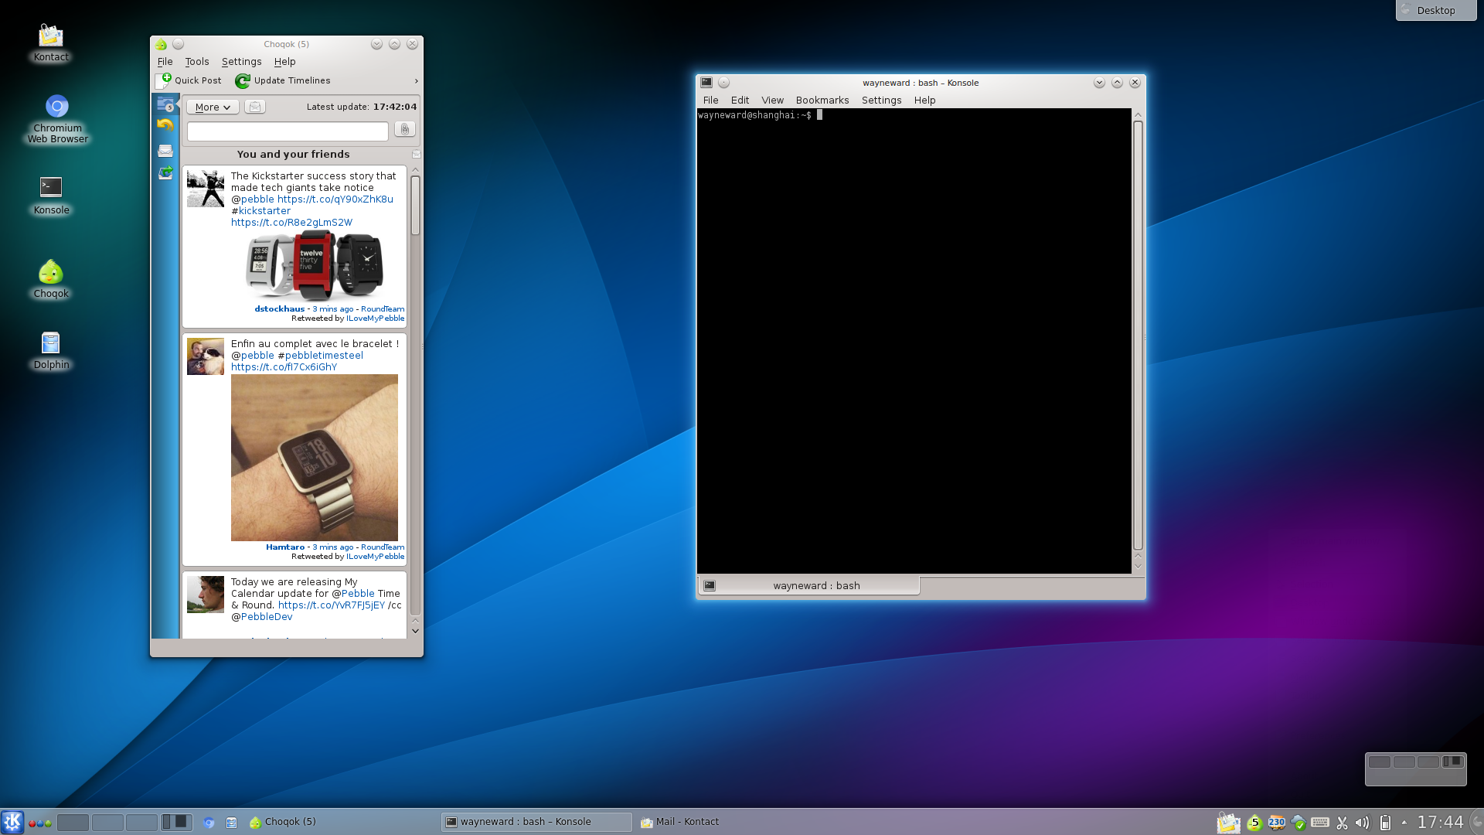This screenshot has height=835, width=1484.
Task: Expand the Choqok toolbar overflow chevron
Action: pyautogui.click(x=416, y=80)
